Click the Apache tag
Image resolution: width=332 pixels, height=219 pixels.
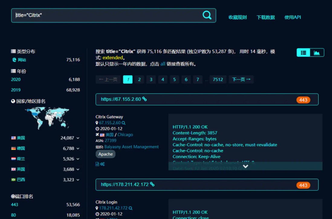click(x=105, y=154)
